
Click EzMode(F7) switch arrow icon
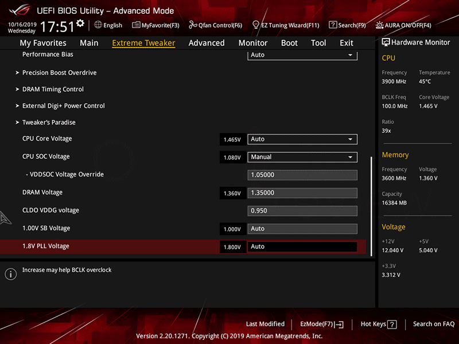(339, 324)
